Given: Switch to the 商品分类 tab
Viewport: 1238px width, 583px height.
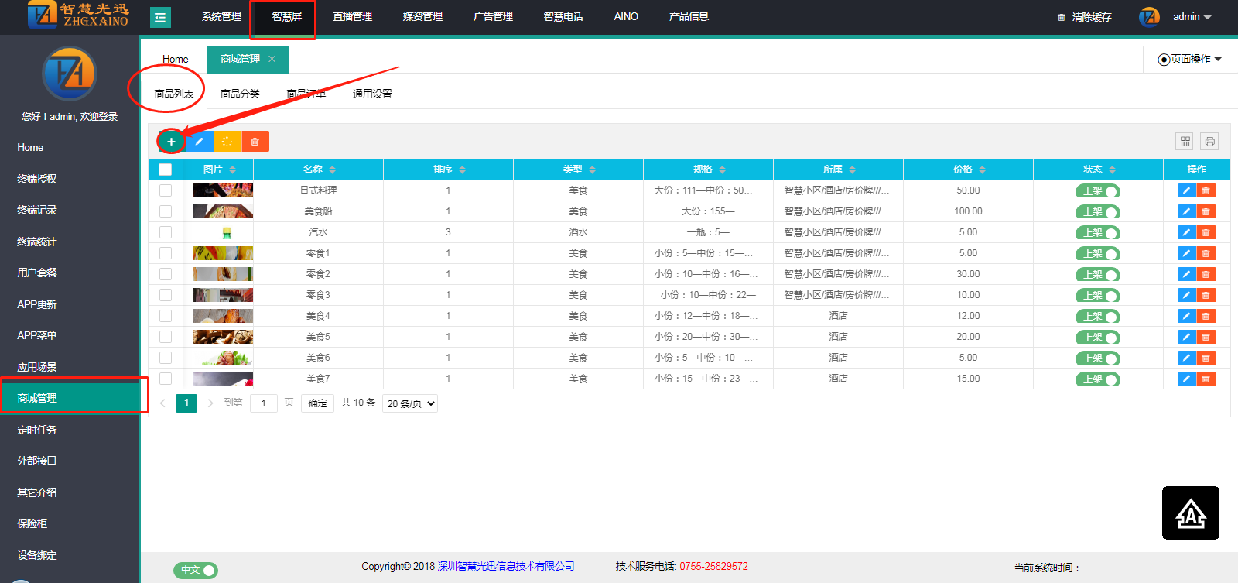Looking at the screenshot, I should (x=240, y=94).
